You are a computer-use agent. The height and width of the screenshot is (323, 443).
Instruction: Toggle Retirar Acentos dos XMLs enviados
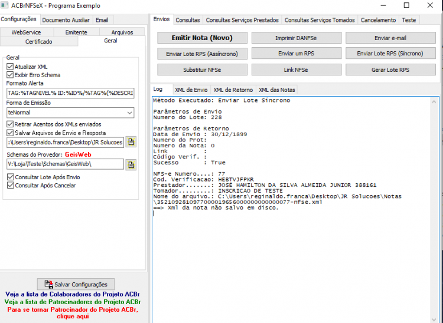tap(10, 124)
